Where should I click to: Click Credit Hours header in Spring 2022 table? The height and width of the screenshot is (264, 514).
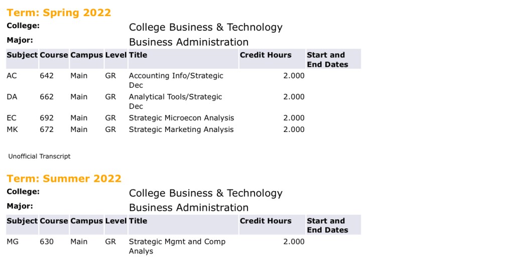(266, 55)
